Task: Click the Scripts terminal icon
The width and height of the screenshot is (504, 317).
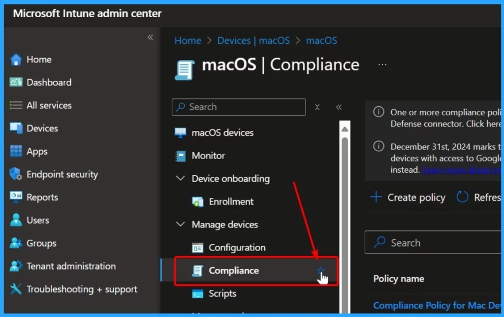Action: point(197,294)
